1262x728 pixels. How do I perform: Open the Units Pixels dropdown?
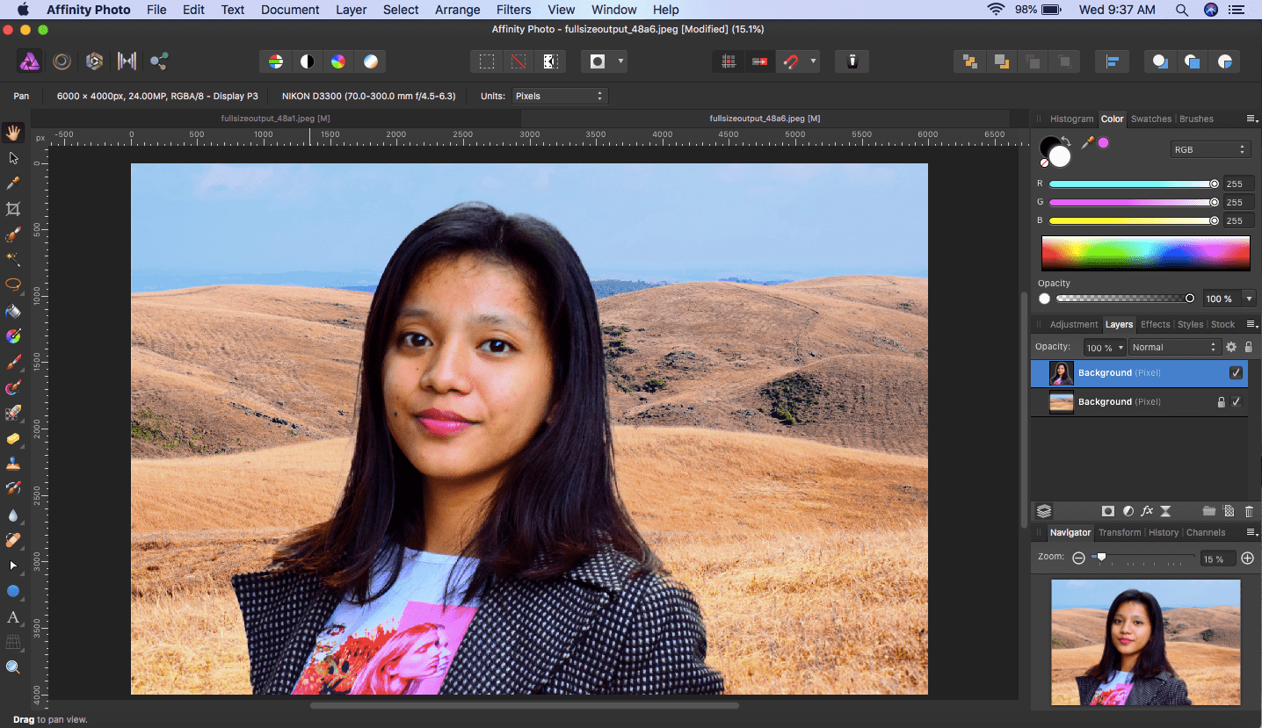click(559, 96)
